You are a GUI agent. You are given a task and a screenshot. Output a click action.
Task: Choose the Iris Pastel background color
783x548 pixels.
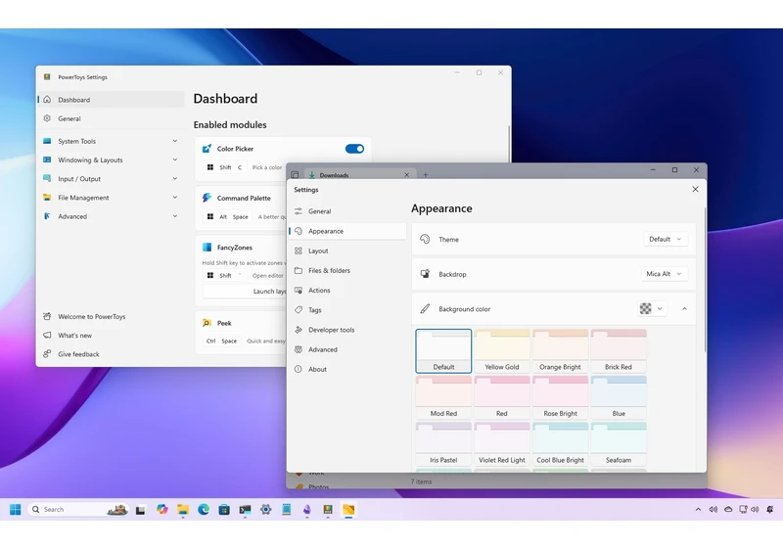pyautogui.click(x=443, y=444)
